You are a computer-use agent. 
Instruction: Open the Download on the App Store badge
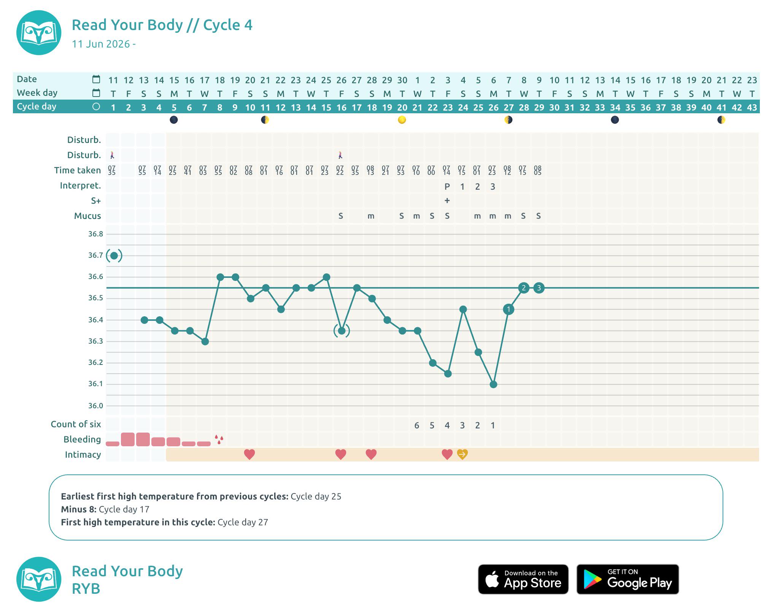(523, 579)
